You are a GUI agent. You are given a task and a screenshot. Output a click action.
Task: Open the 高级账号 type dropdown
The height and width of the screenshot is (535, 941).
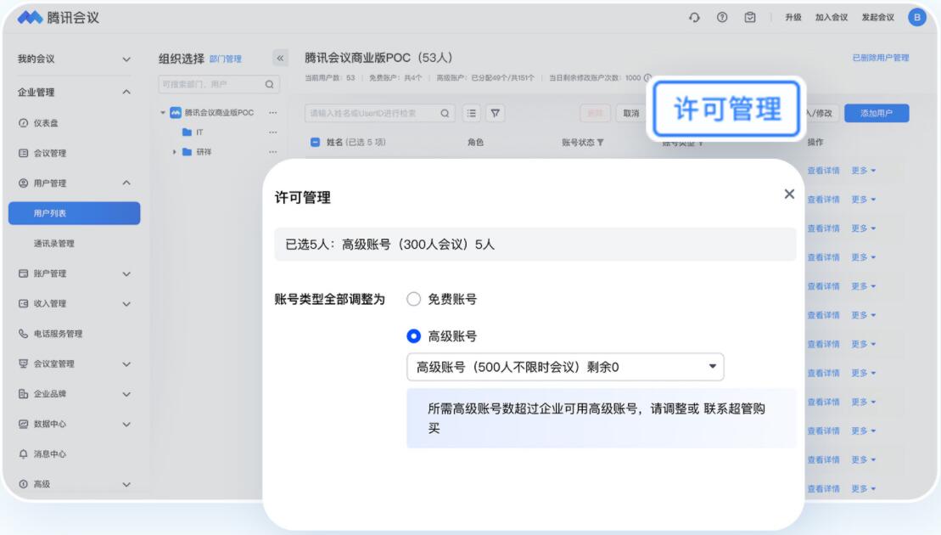564,368
